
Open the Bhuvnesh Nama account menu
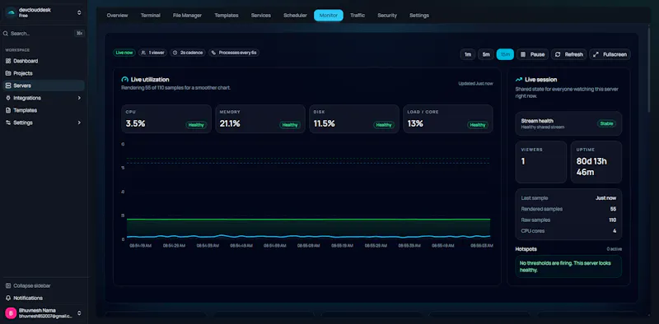point(44,313)
